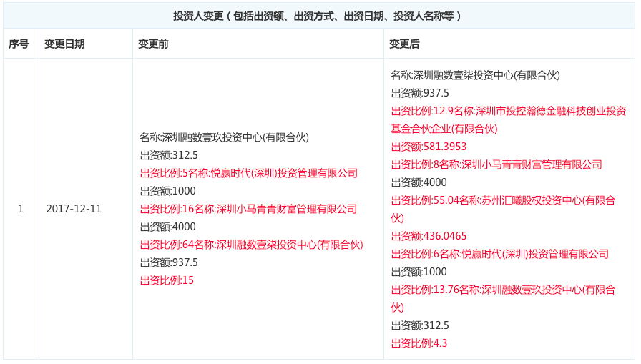
Task: Click the table title 投资人变更
Action: [x=317, y=16]
